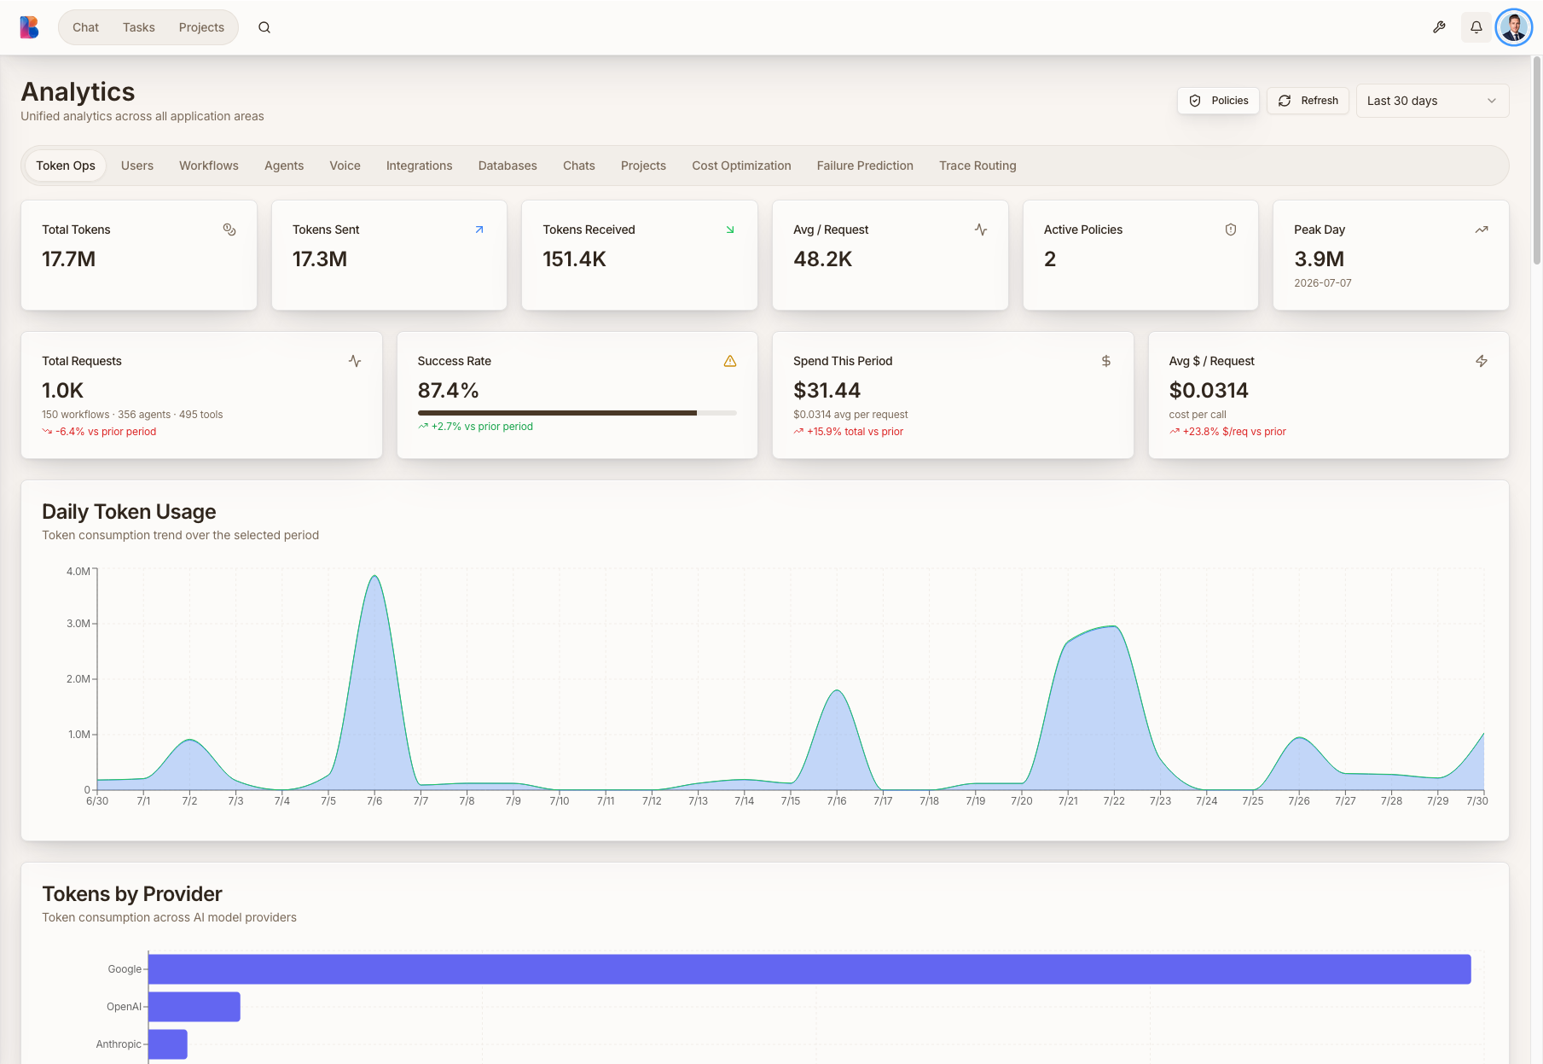Click the Success Rate progress bar
The image size is (1543, 1064).
(577, 413)
